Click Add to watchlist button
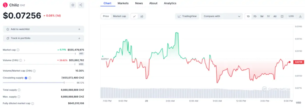The width and height of the screenshot is (305, 108). point(43,29)
